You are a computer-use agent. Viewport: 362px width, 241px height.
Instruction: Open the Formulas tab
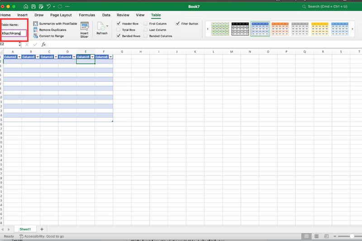click(87, 15)
